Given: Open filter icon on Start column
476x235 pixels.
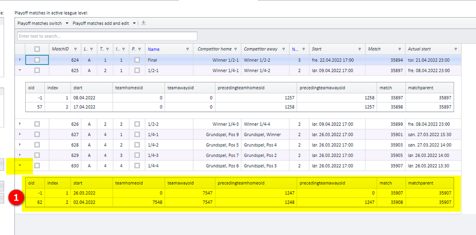Looking at the screenshot, I should (x=359, y=49).
